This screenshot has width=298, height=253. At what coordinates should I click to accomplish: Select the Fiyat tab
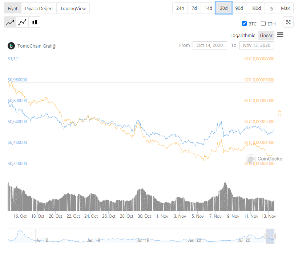coord(13,8)
